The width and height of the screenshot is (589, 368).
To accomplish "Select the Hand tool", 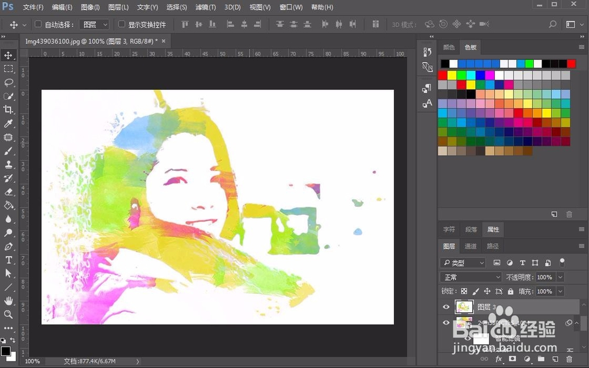I will tap(8, 300).
